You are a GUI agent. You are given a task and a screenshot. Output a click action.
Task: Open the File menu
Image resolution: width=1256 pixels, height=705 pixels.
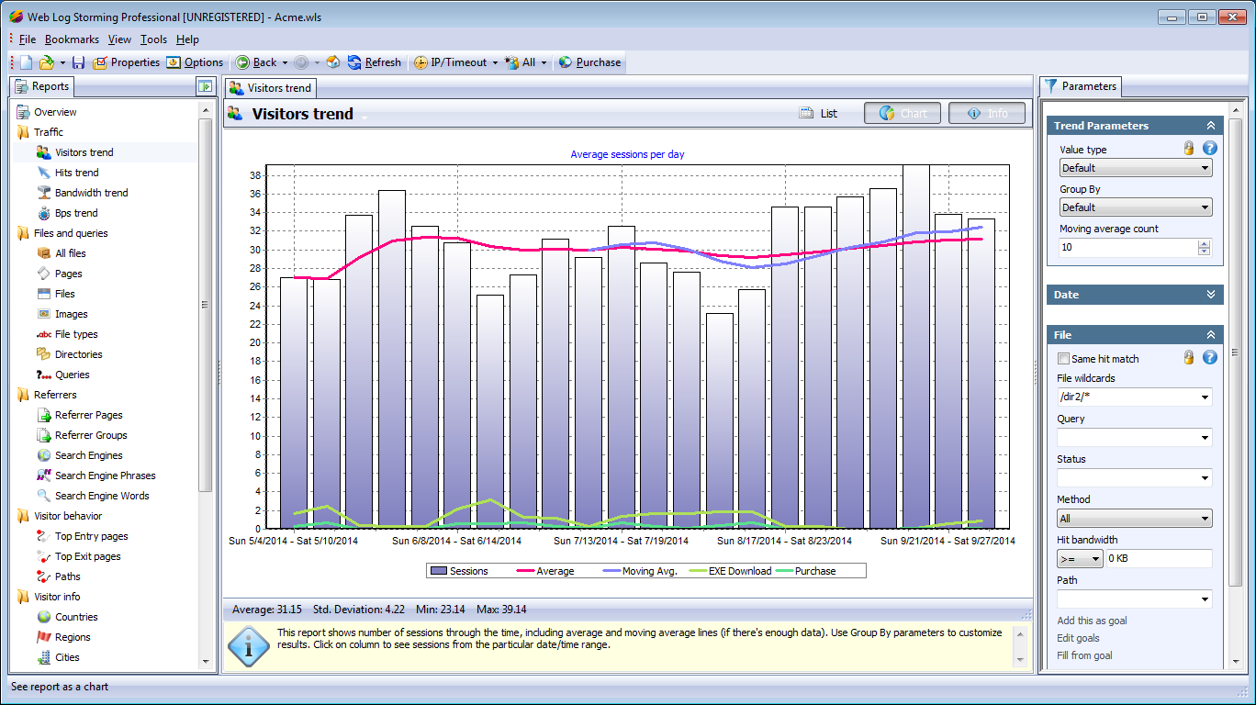[x=27, y=39]
